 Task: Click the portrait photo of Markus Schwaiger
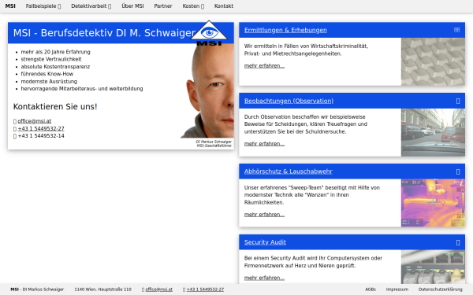[207, 91]
